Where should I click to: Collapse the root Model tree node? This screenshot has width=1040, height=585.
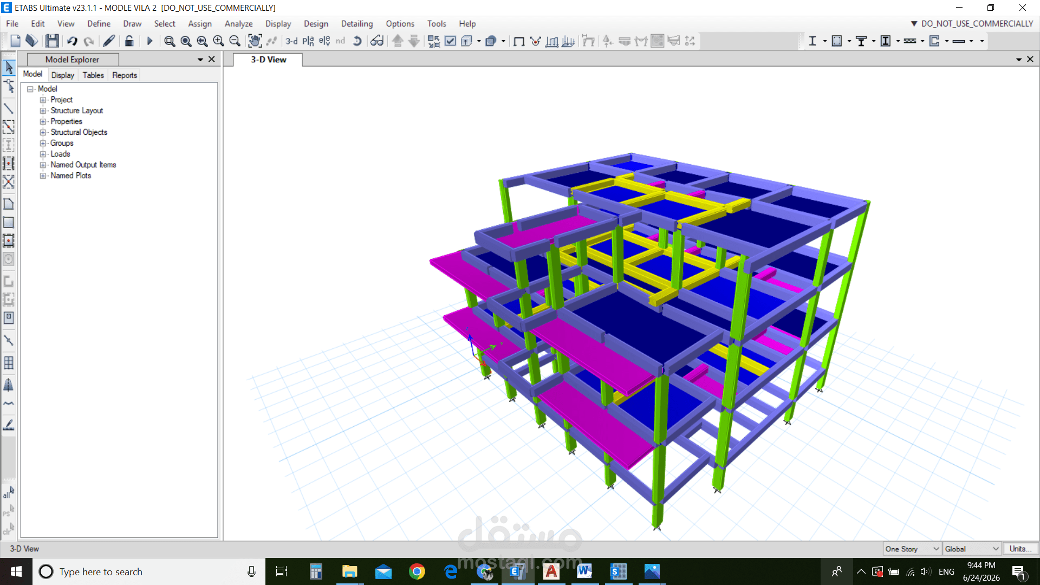point(30,89)
